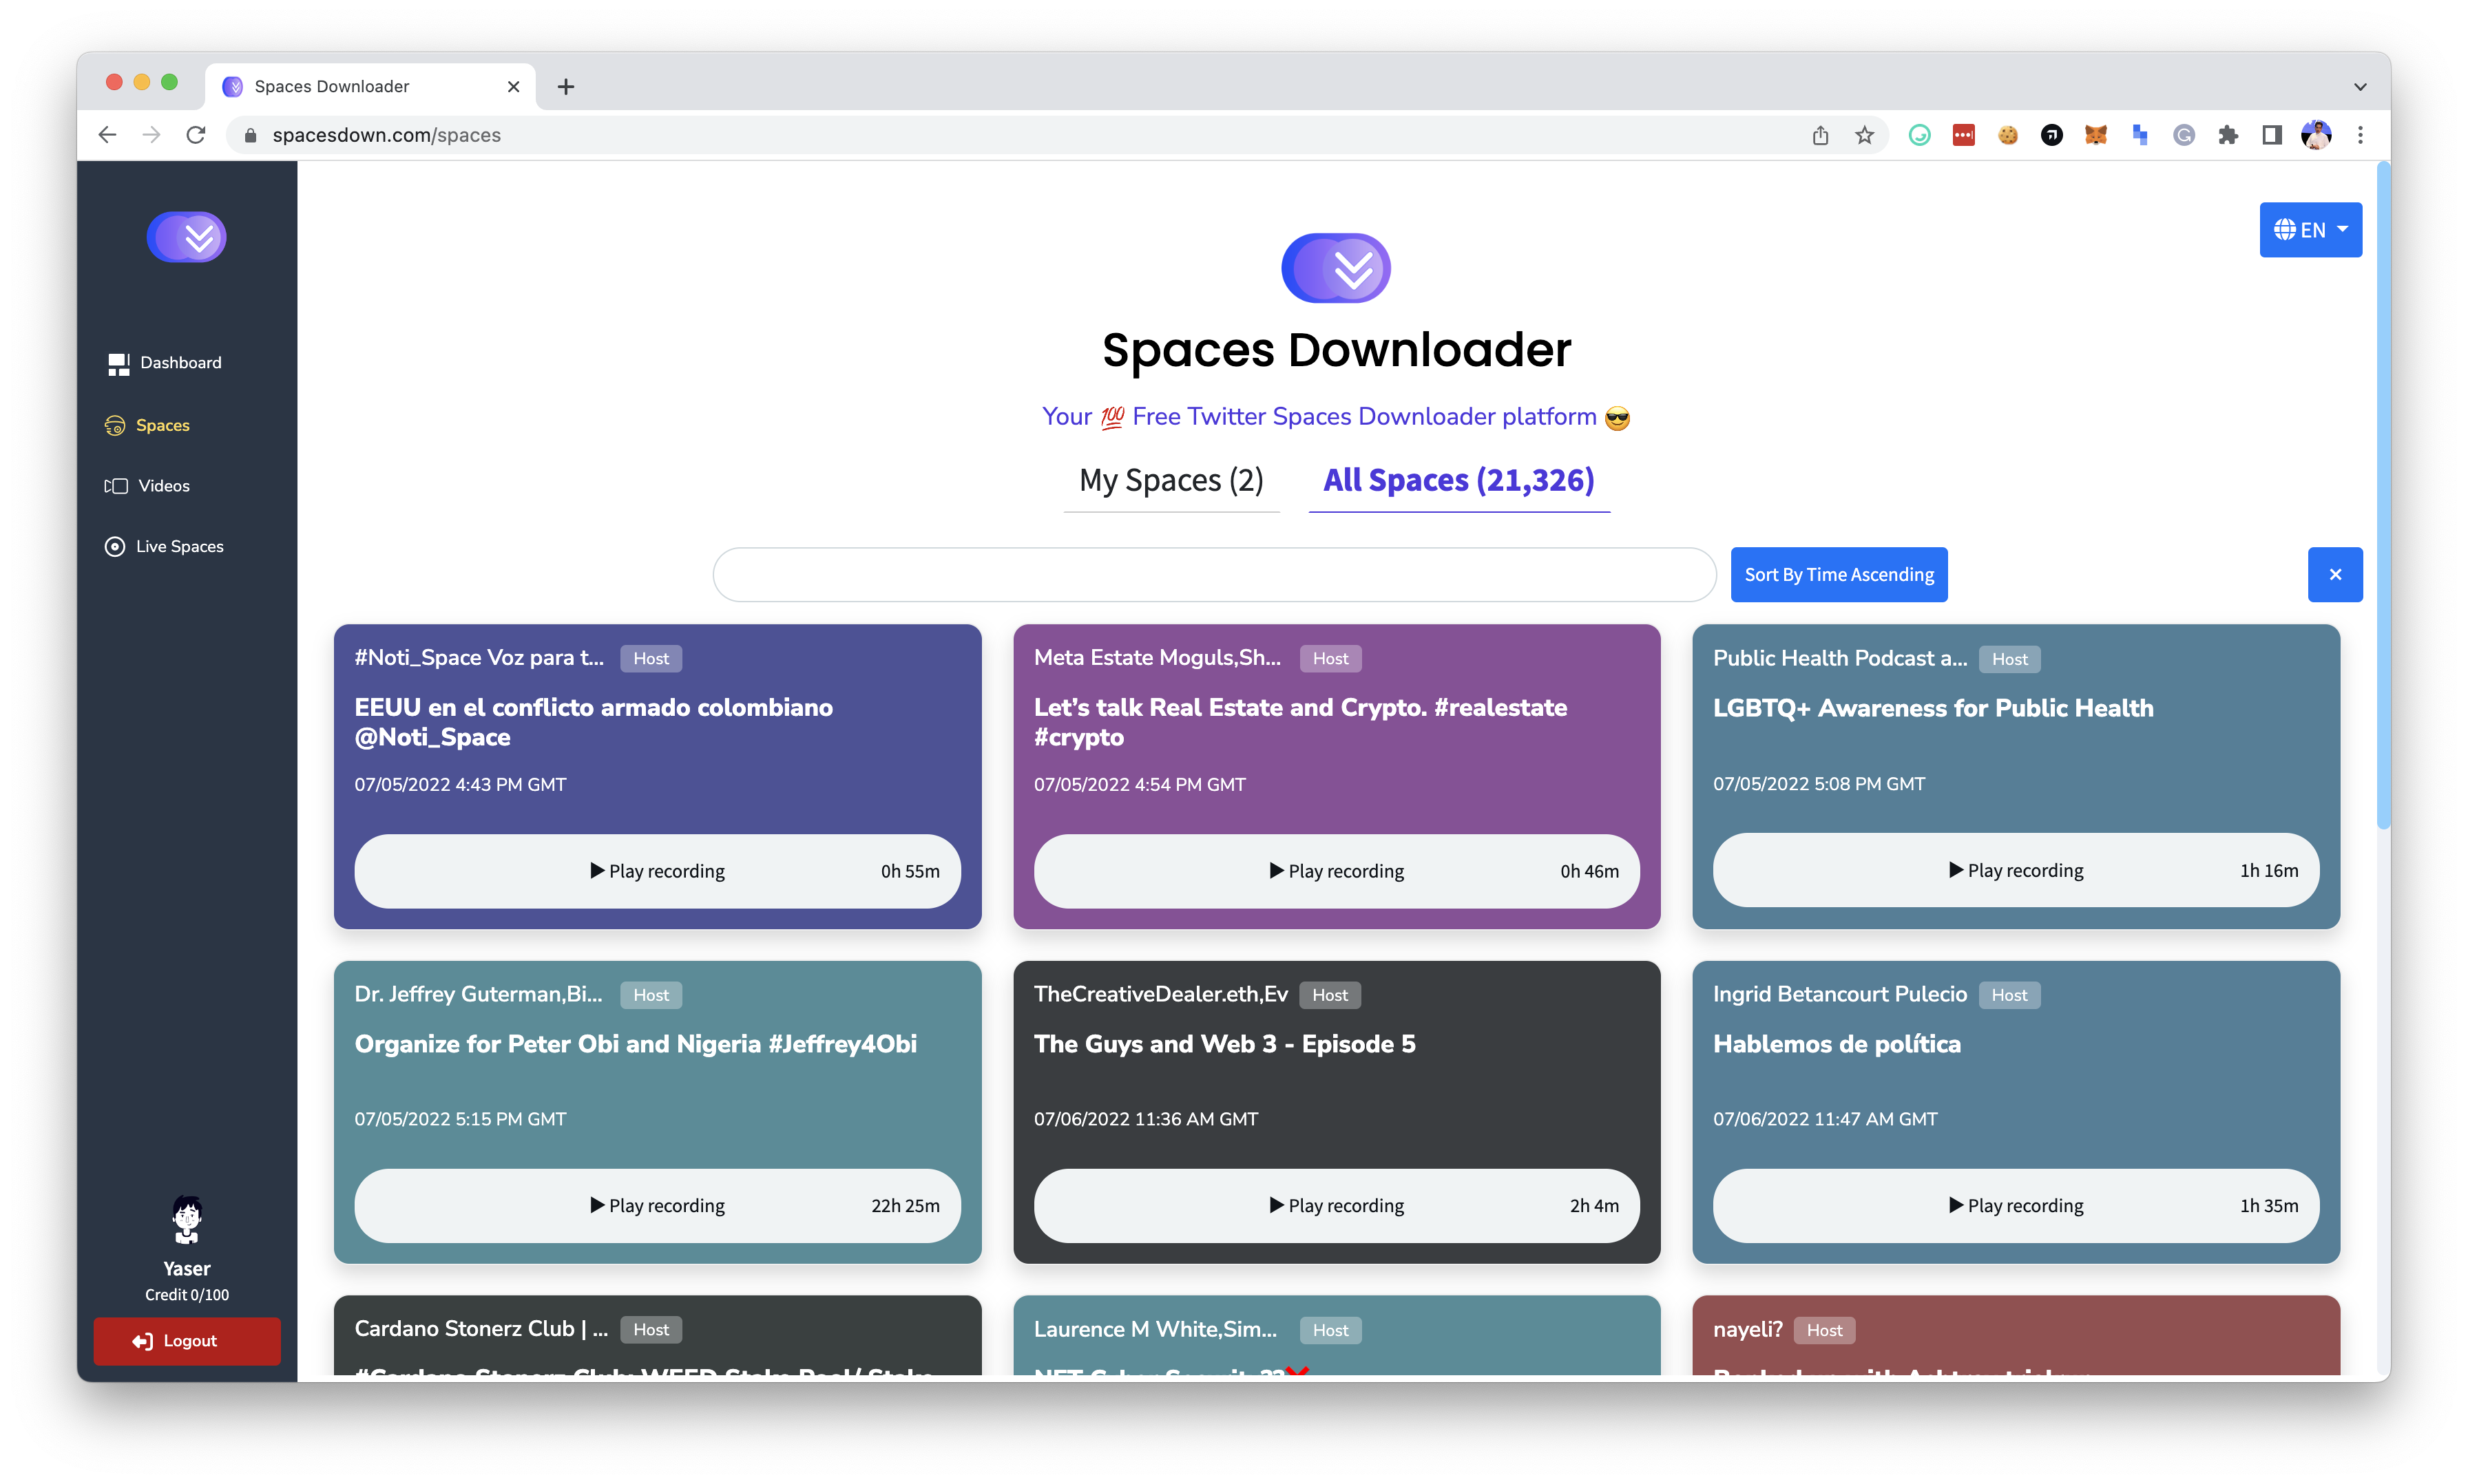Open the gray circular G extension icon
The height and width of the screenshot is (1484, 2468).
(x=2183, y=135)
